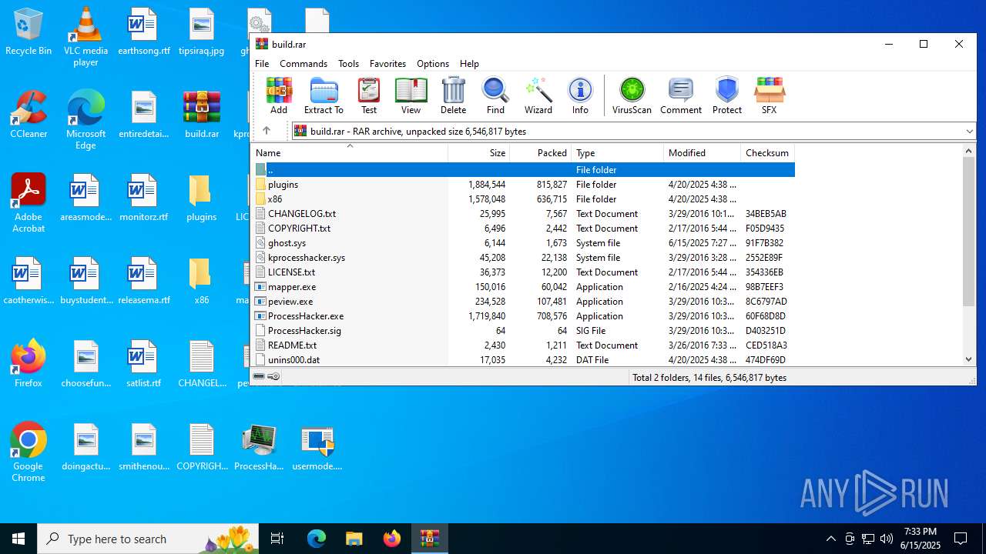Select the build.rar desktop file
Screen dimensions: 986x554
pos(202,115)
